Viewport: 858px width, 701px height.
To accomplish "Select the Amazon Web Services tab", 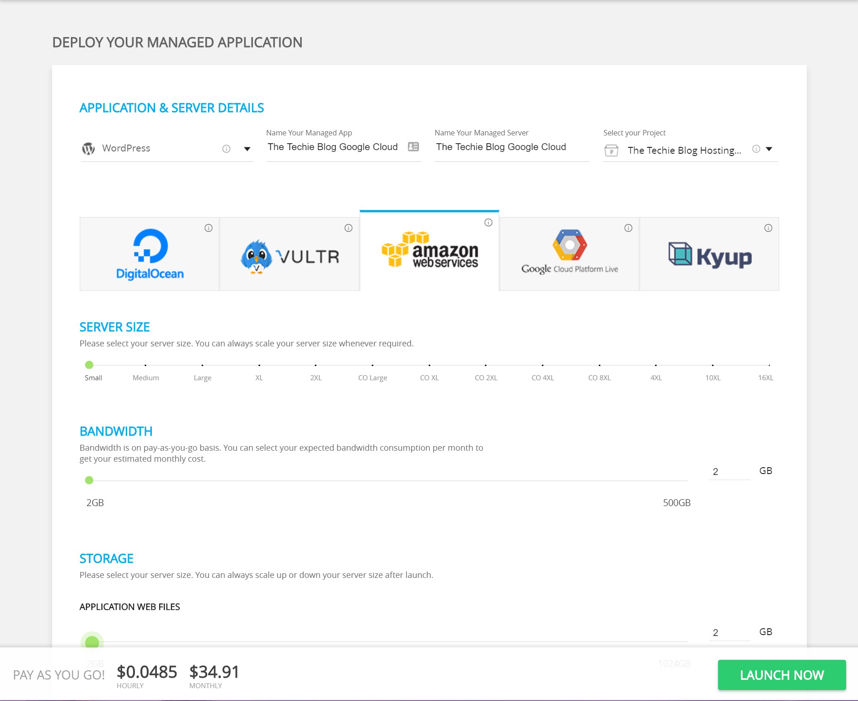I will (429, 251).
